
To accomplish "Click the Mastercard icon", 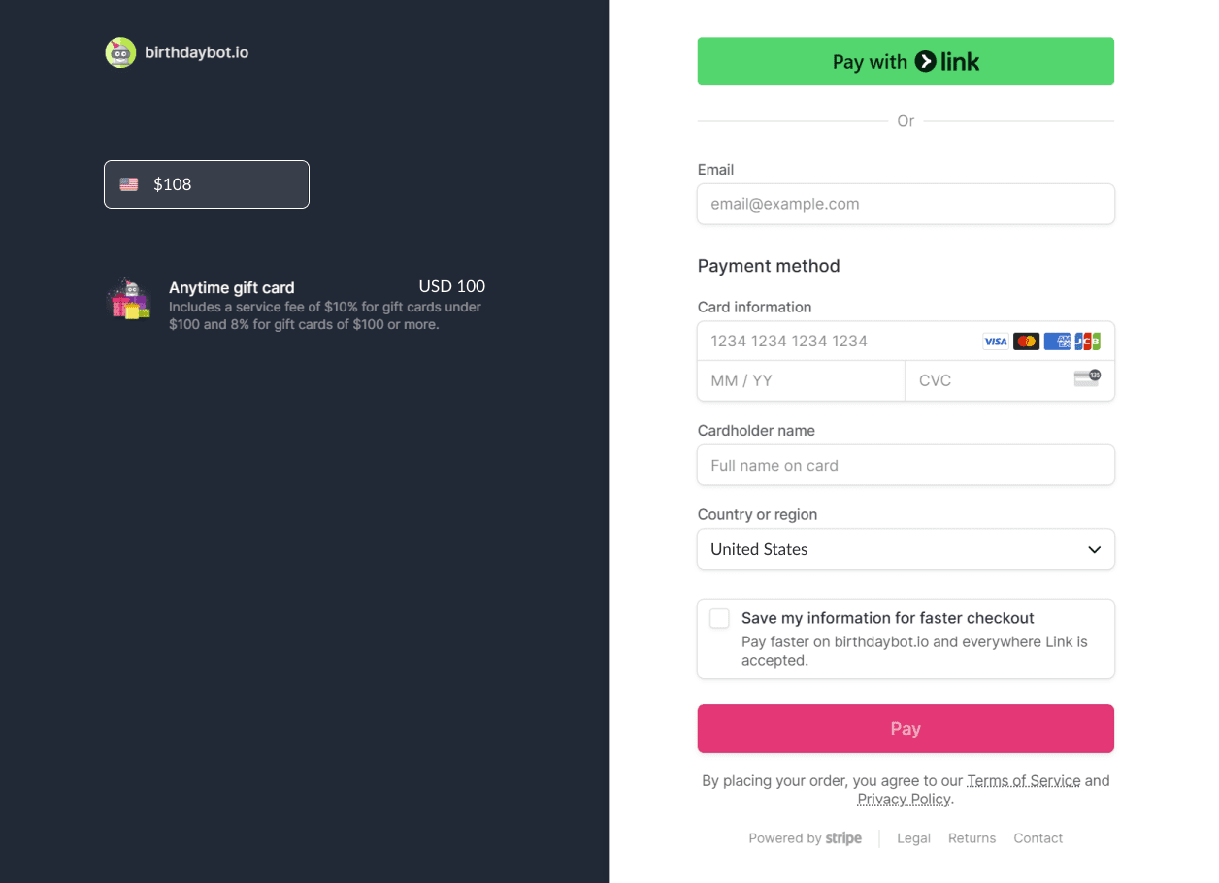I will (x=1026, y=342).
